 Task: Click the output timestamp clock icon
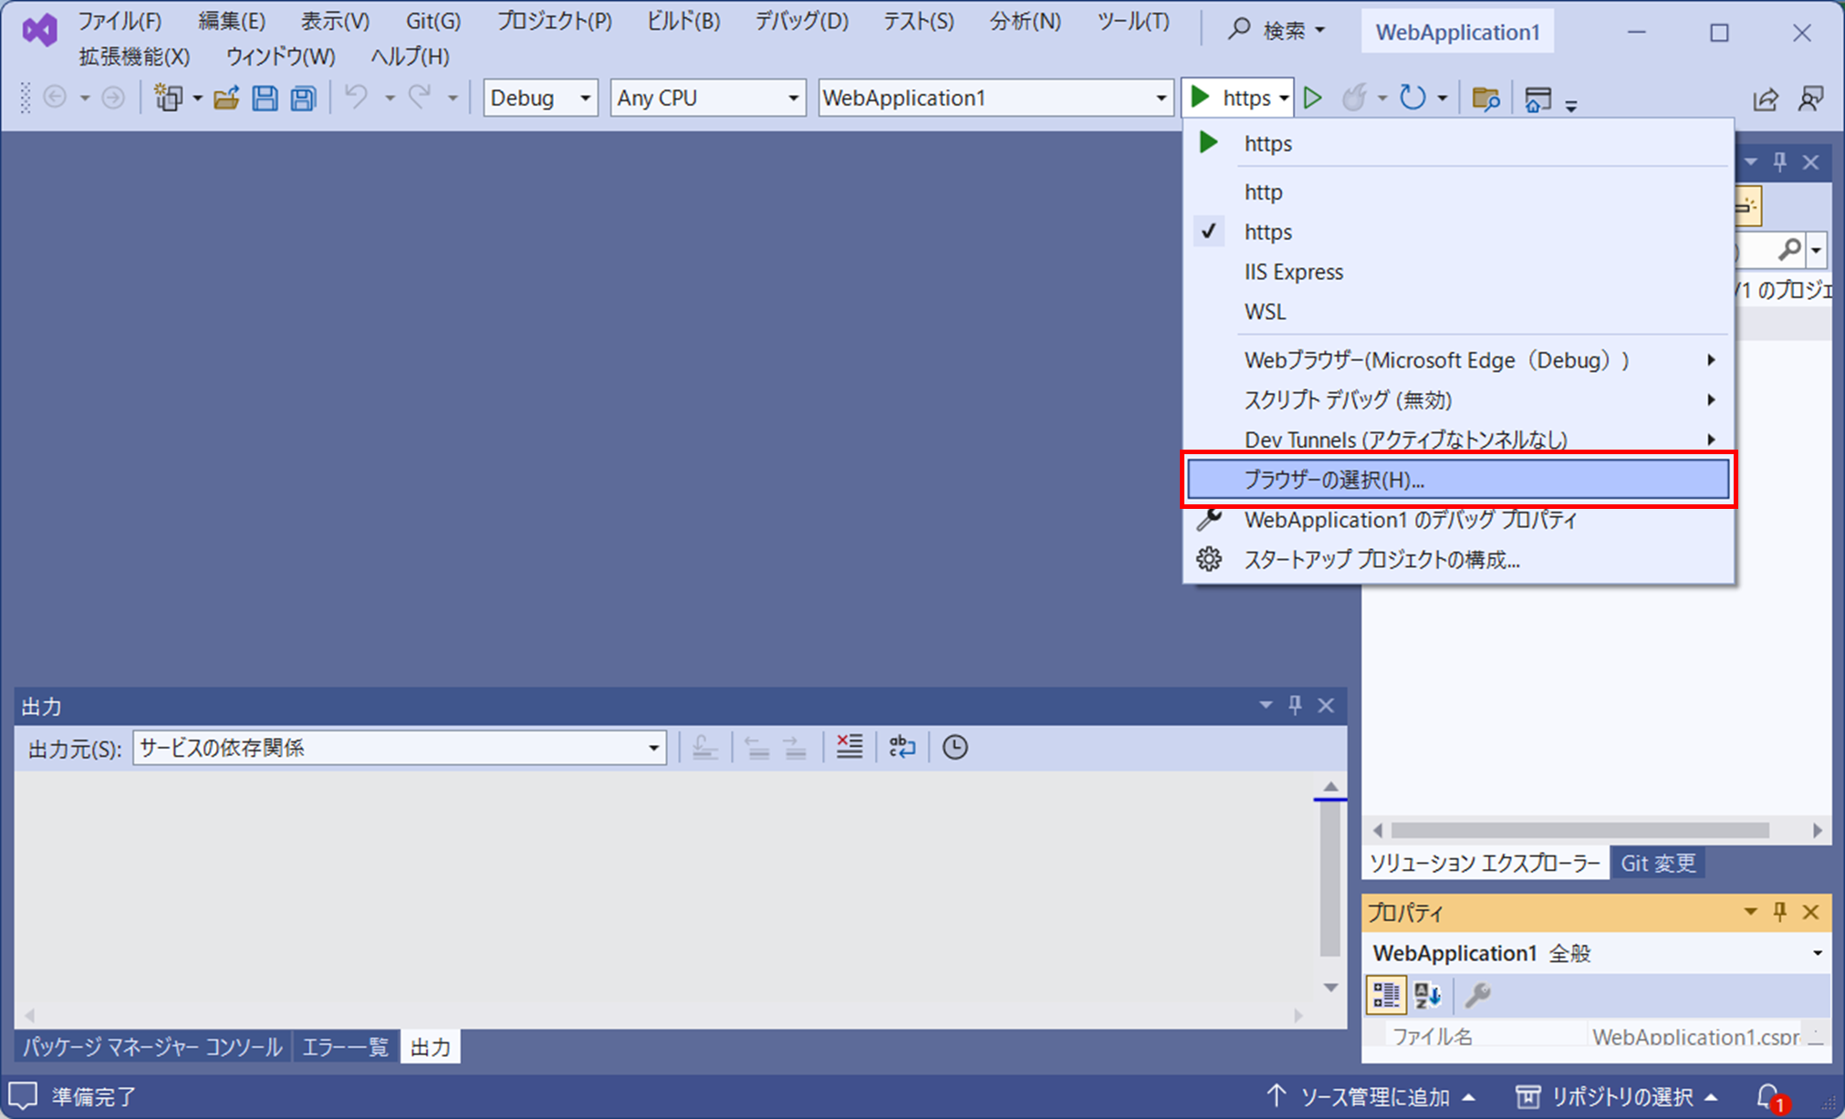(x=954, y=748)
